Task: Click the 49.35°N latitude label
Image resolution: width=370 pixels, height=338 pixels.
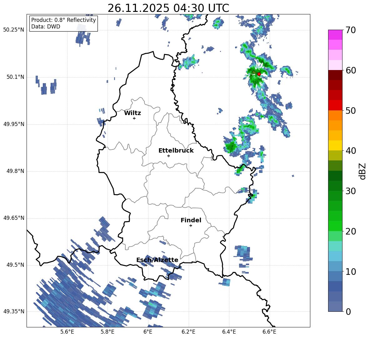Action: pos(14,311)
